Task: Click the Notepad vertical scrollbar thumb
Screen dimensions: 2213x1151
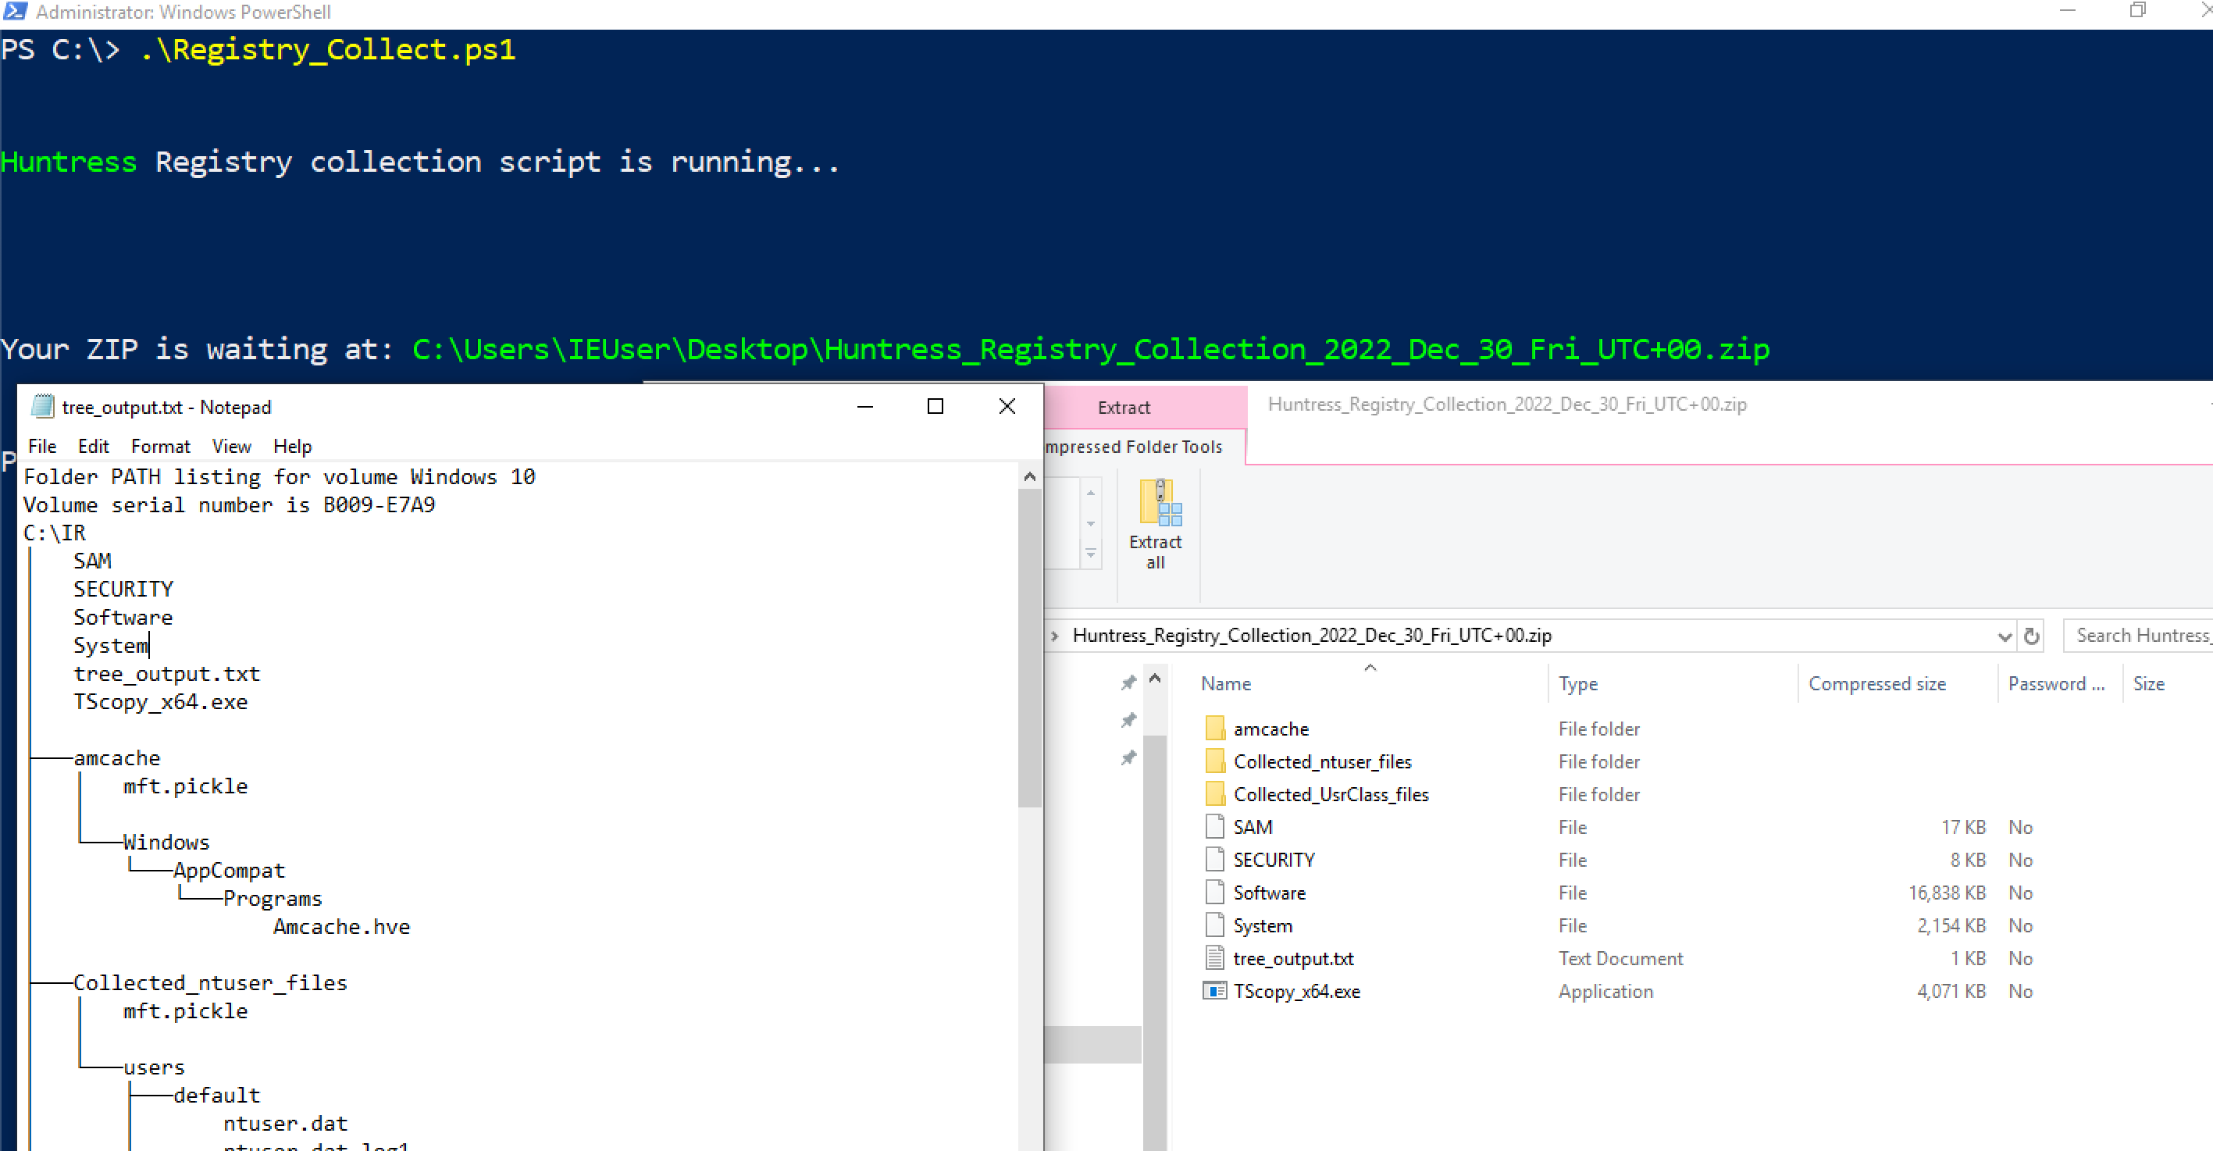Action: (x=1029, y=648)
